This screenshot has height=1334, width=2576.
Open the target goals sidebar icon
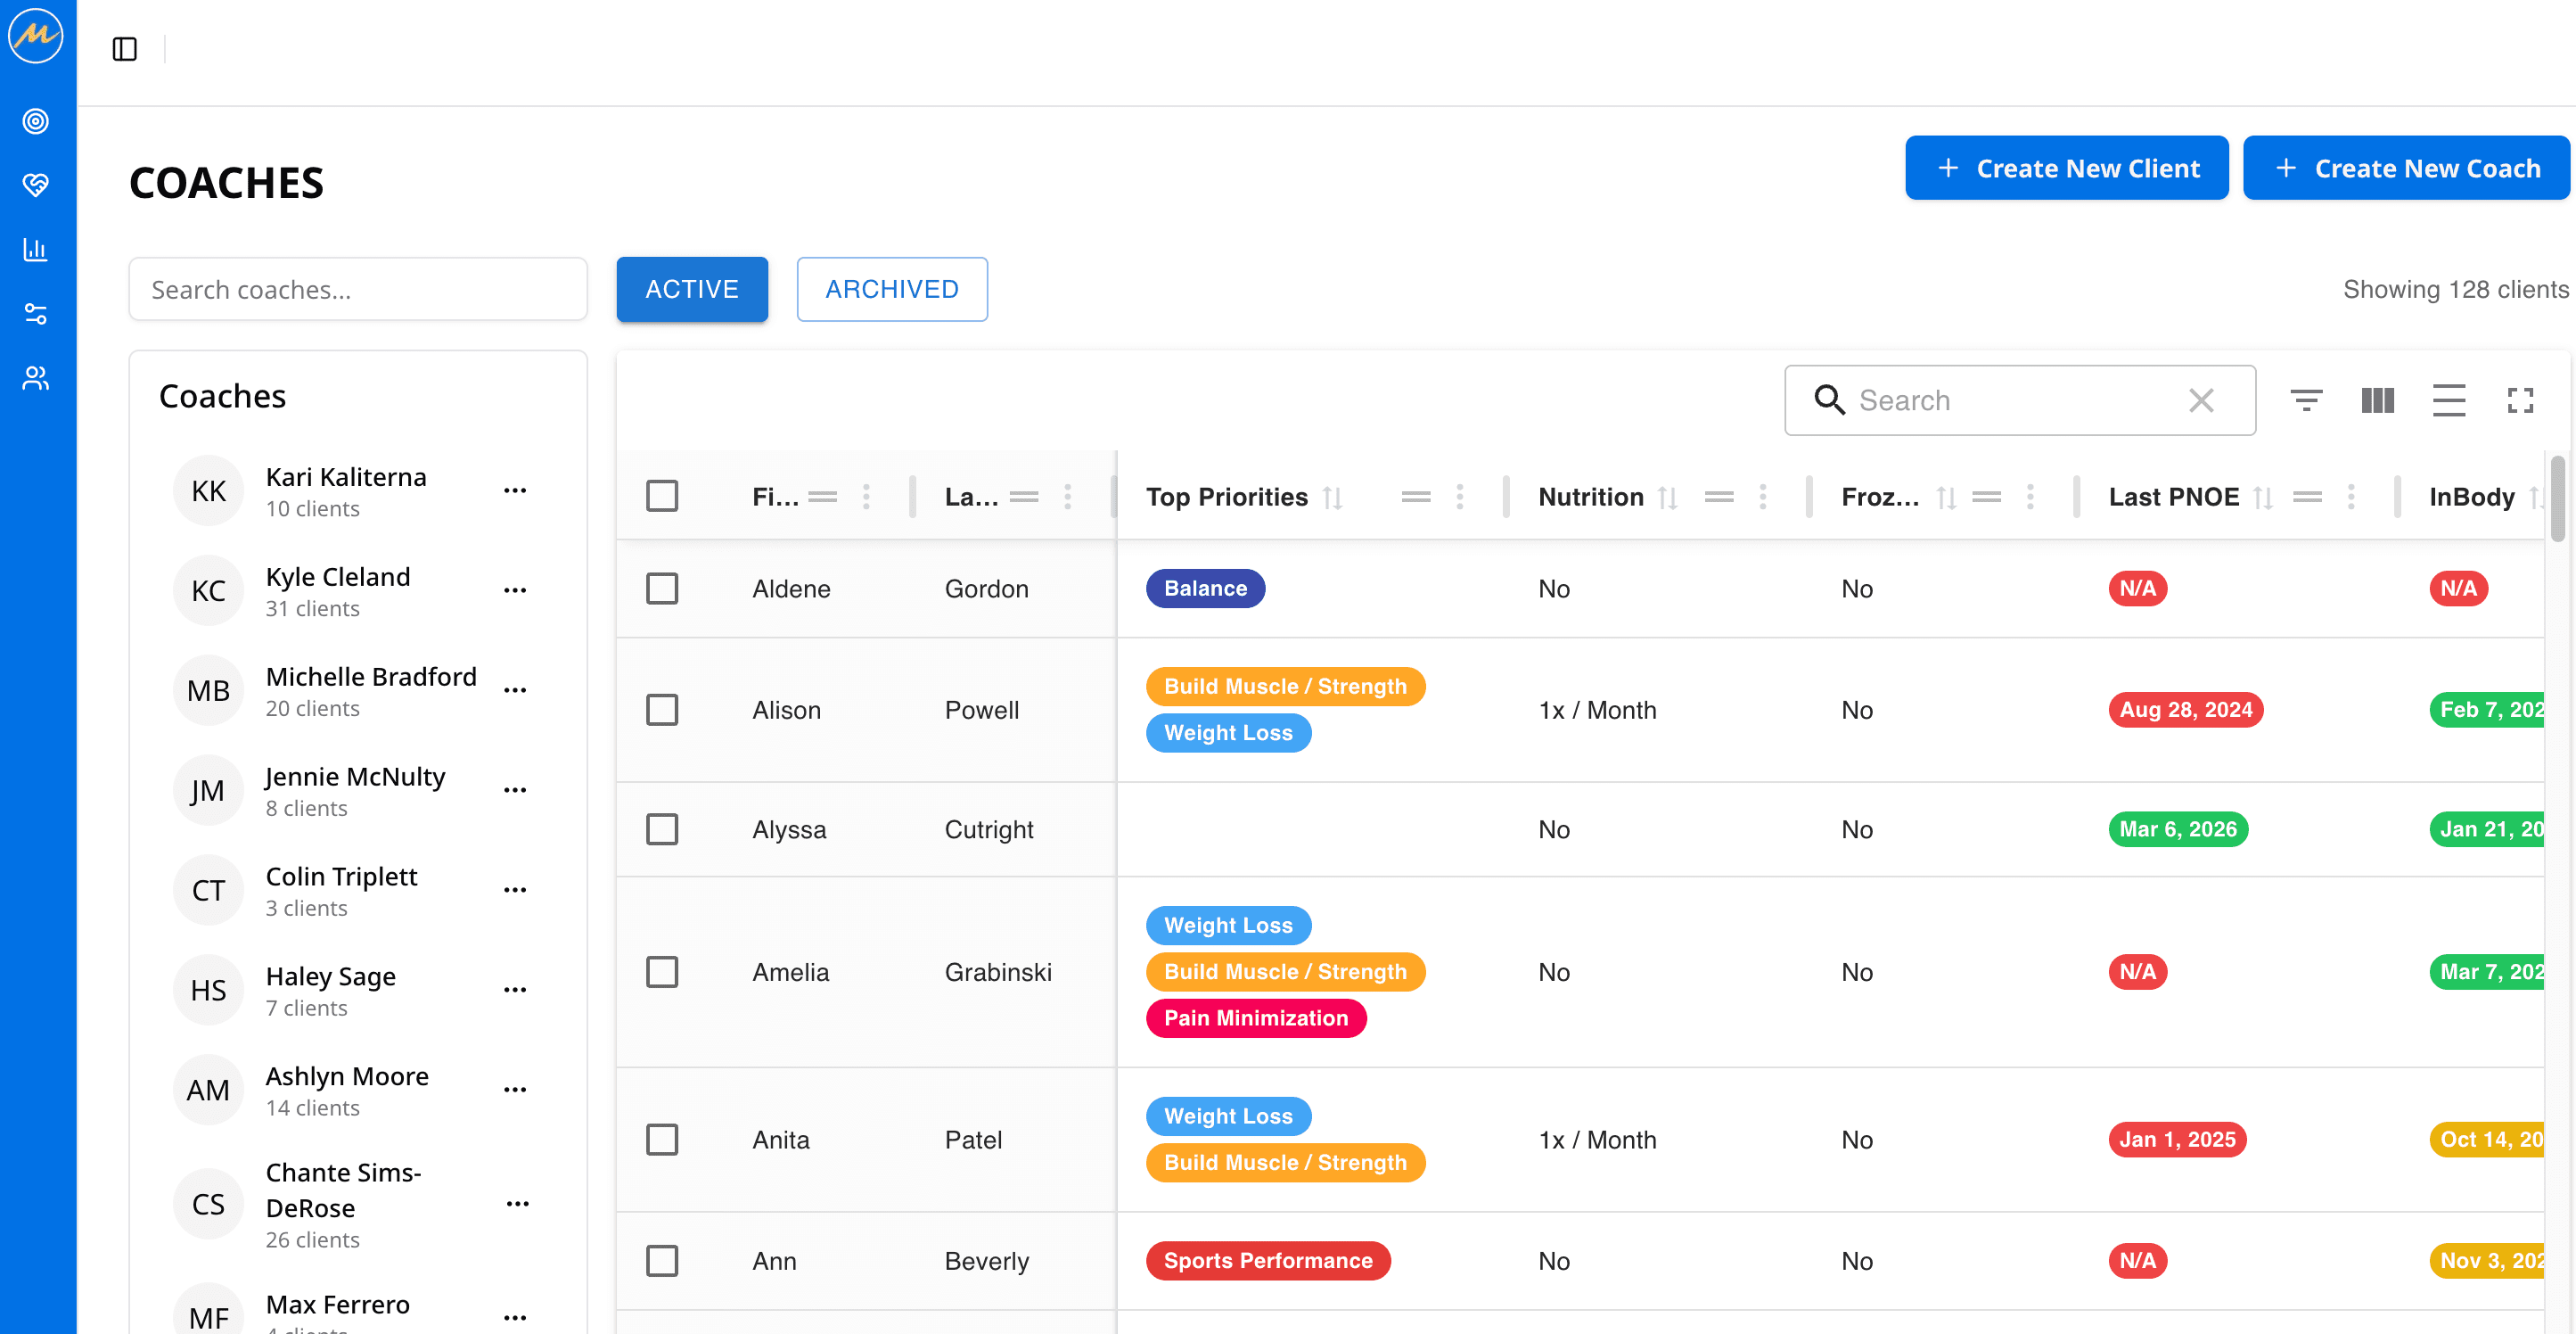[36, 121]
